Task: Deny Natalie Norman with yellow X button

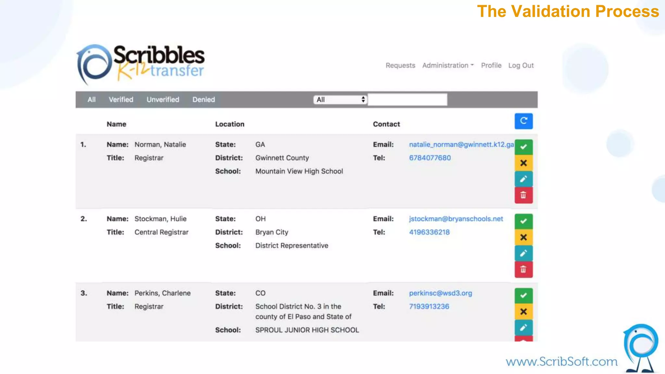Action: 523,163
